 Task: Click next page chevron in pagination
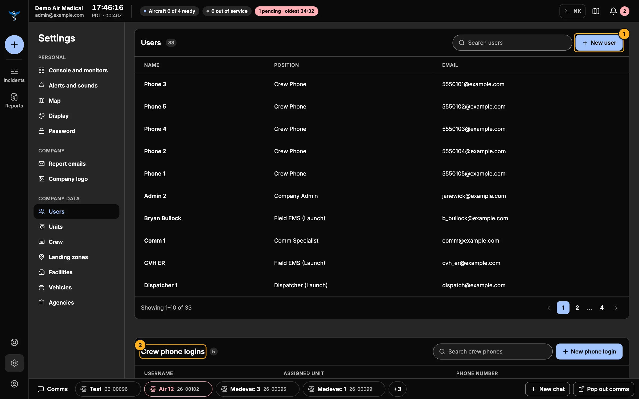[616, 307]
